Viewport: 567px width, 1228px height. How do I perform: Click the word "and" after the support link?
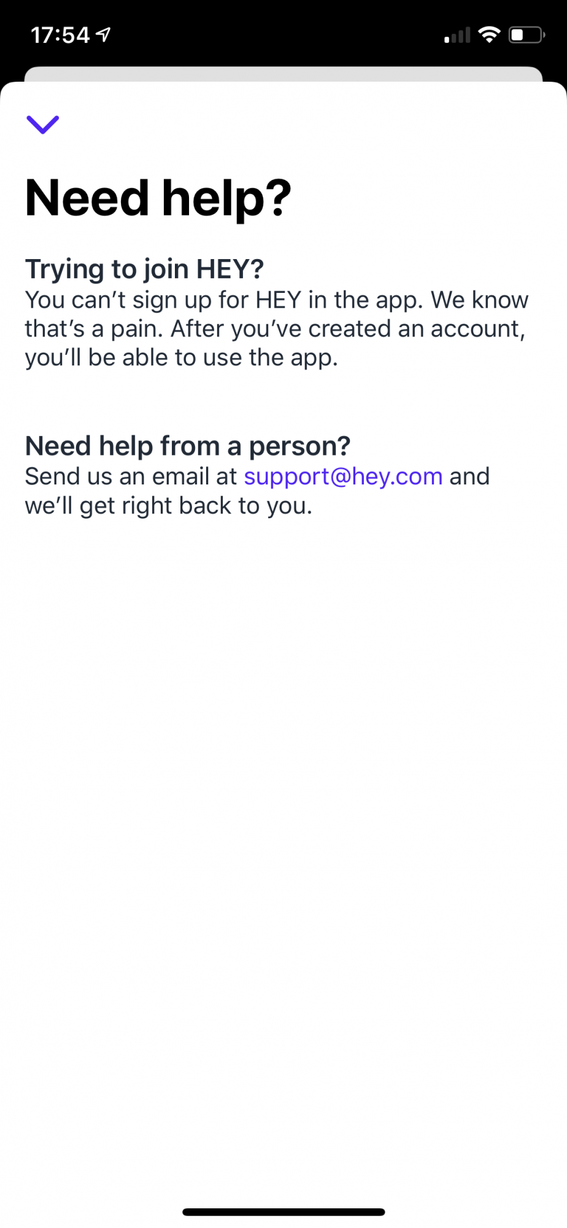[x=469, y=476]
